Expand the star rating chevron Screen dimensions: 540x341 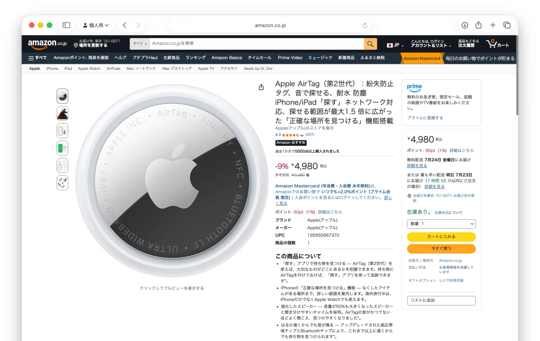tap(302, 135)
